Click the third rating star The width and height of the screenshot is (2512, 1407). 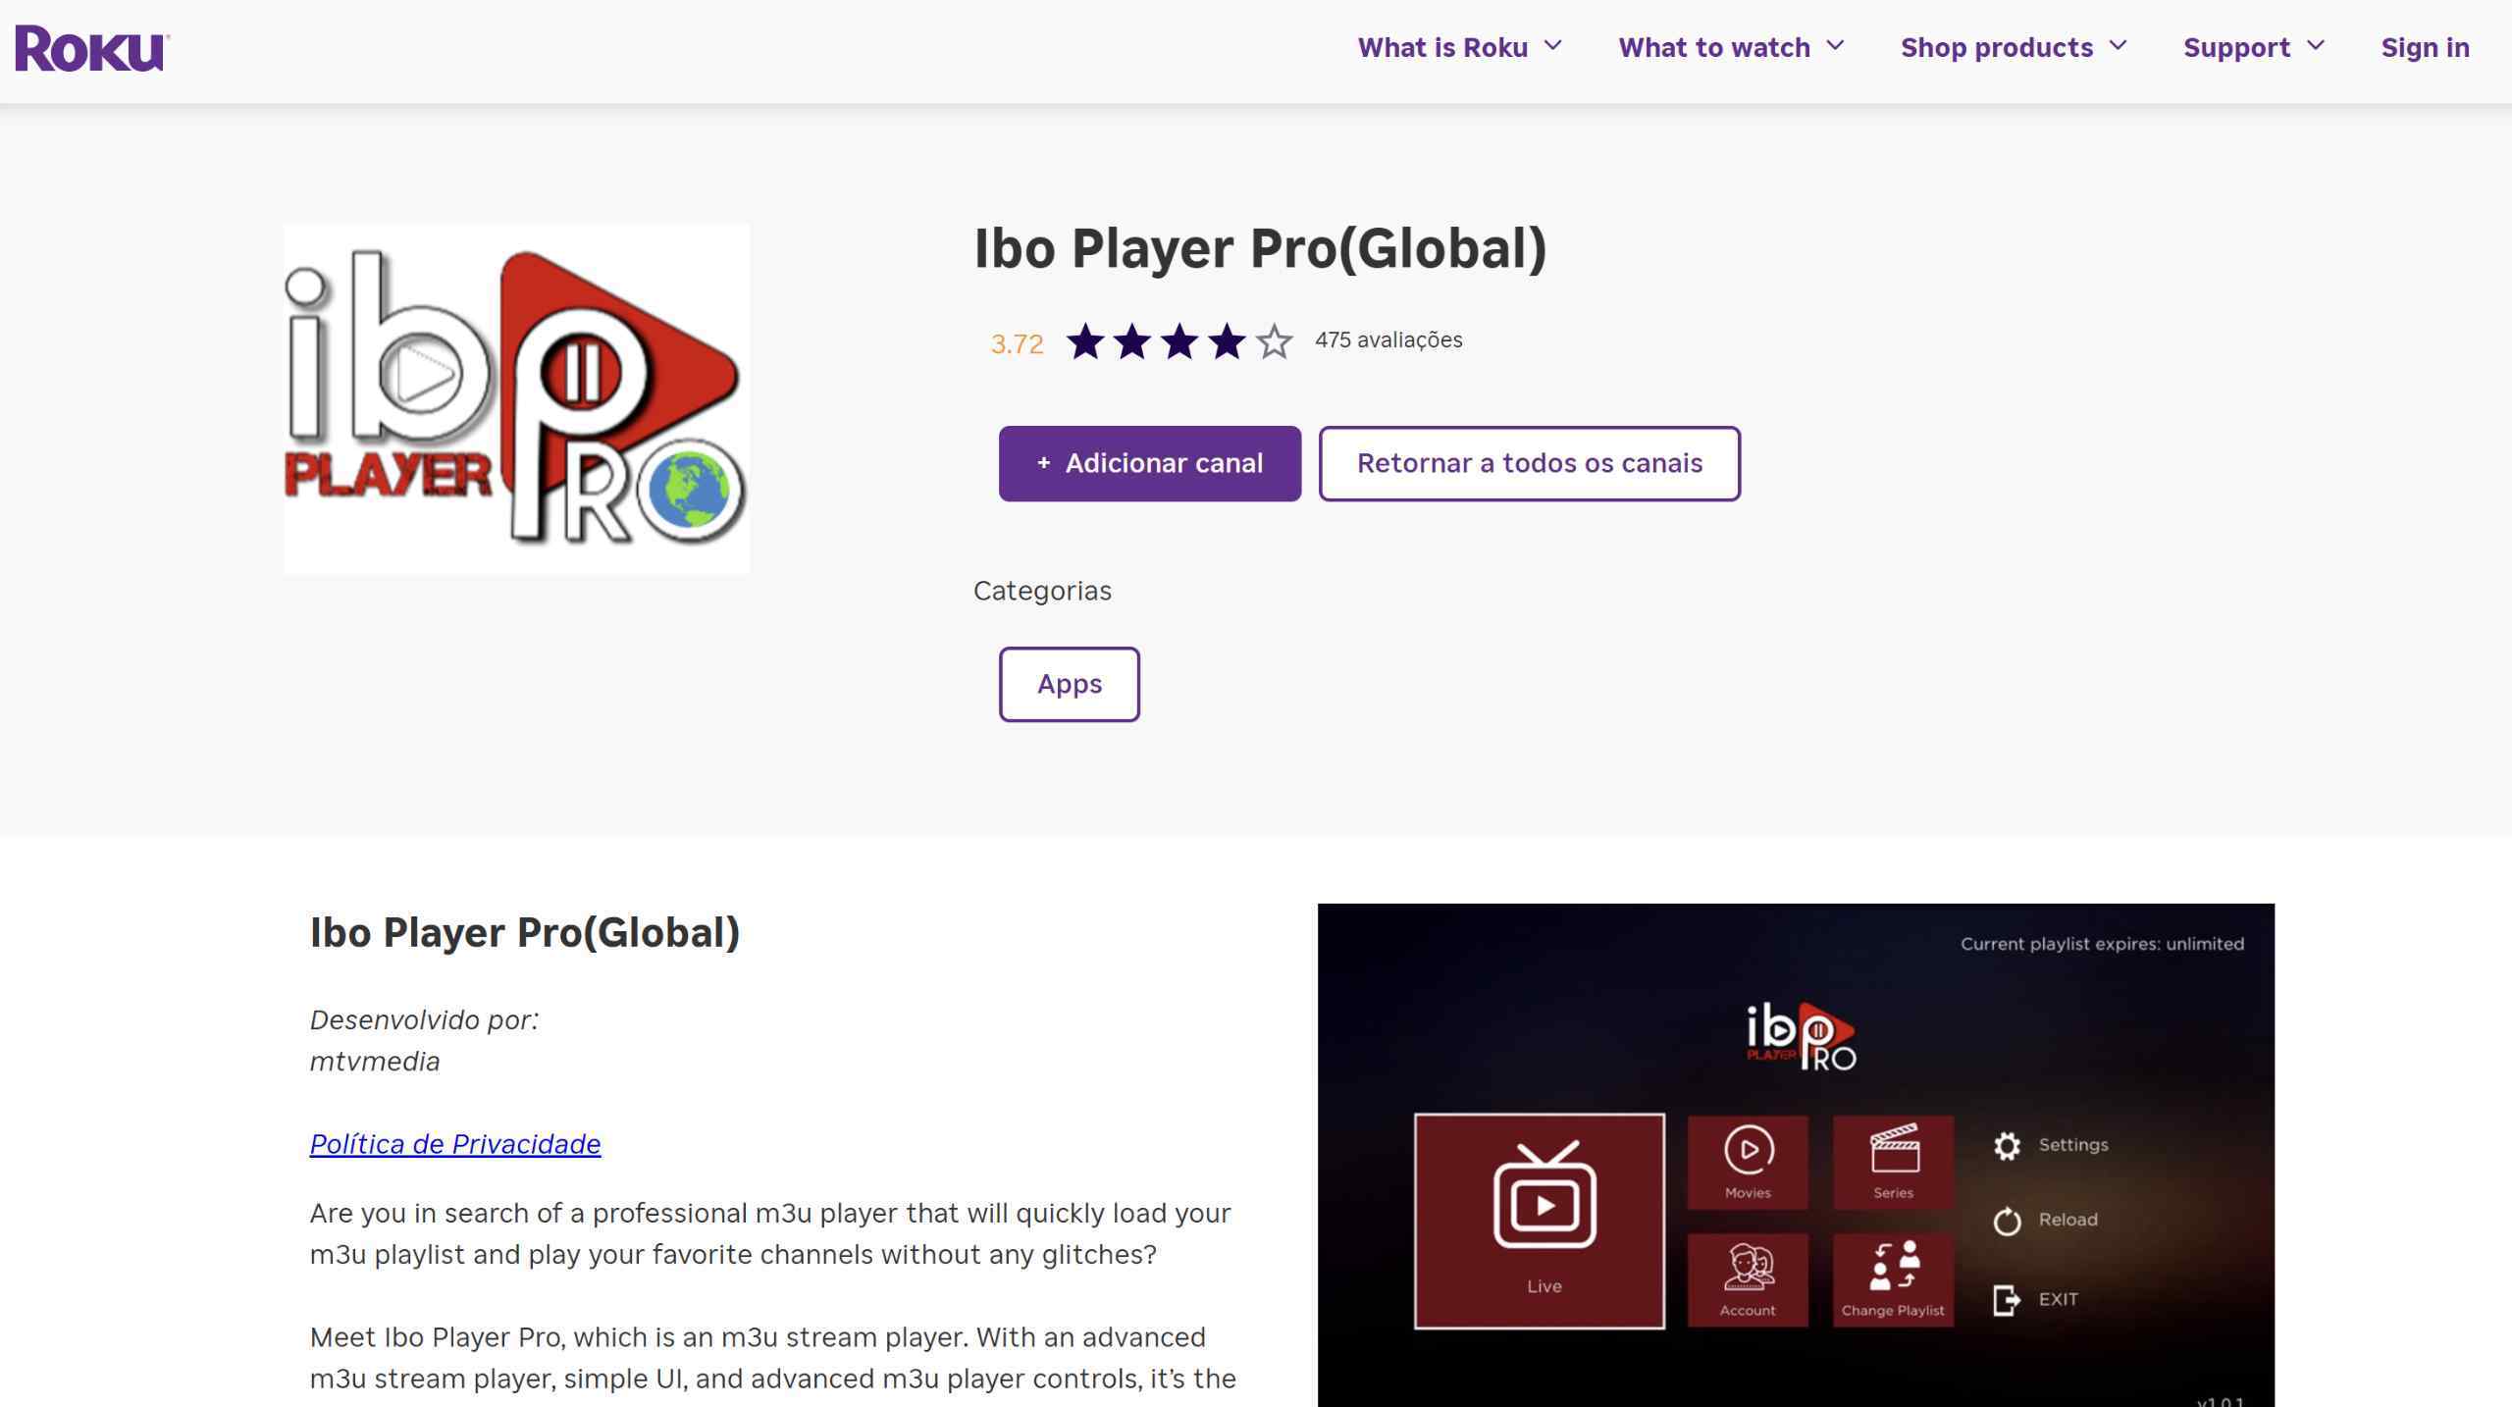pos(1179,341)
